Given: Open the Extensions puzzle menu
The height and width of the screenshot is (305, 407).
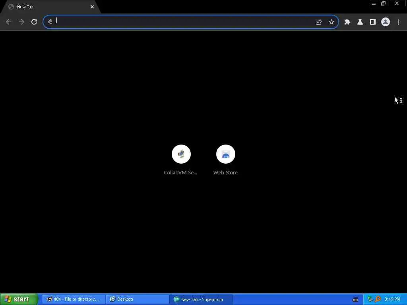Looking at the screenshot, I should click(347, 22).
